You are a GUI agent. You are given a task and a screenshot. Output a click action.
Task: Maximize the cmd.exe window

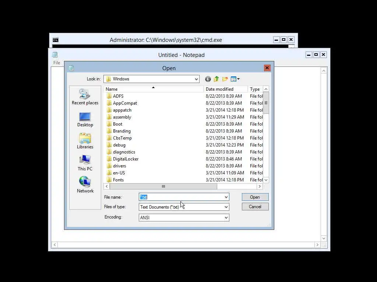click(284, 40)
